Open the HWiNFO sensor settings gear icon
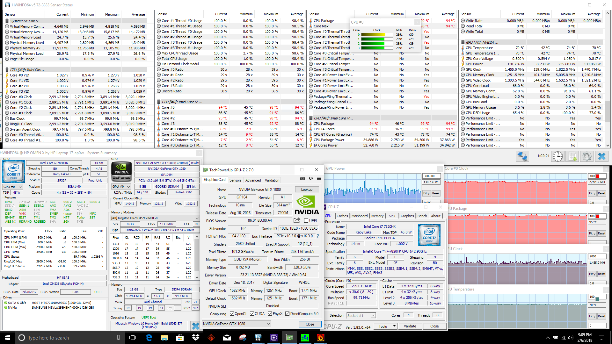The image size is (612, 344). [586, 156]
